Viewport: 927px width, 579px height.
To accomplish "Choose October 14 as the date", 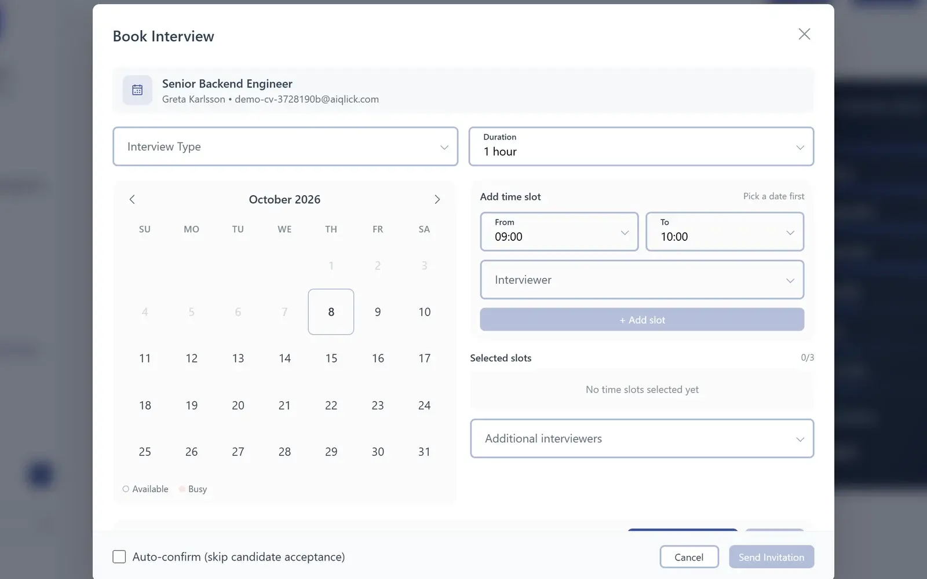I will pyautogui.click(x=284, y=358).
